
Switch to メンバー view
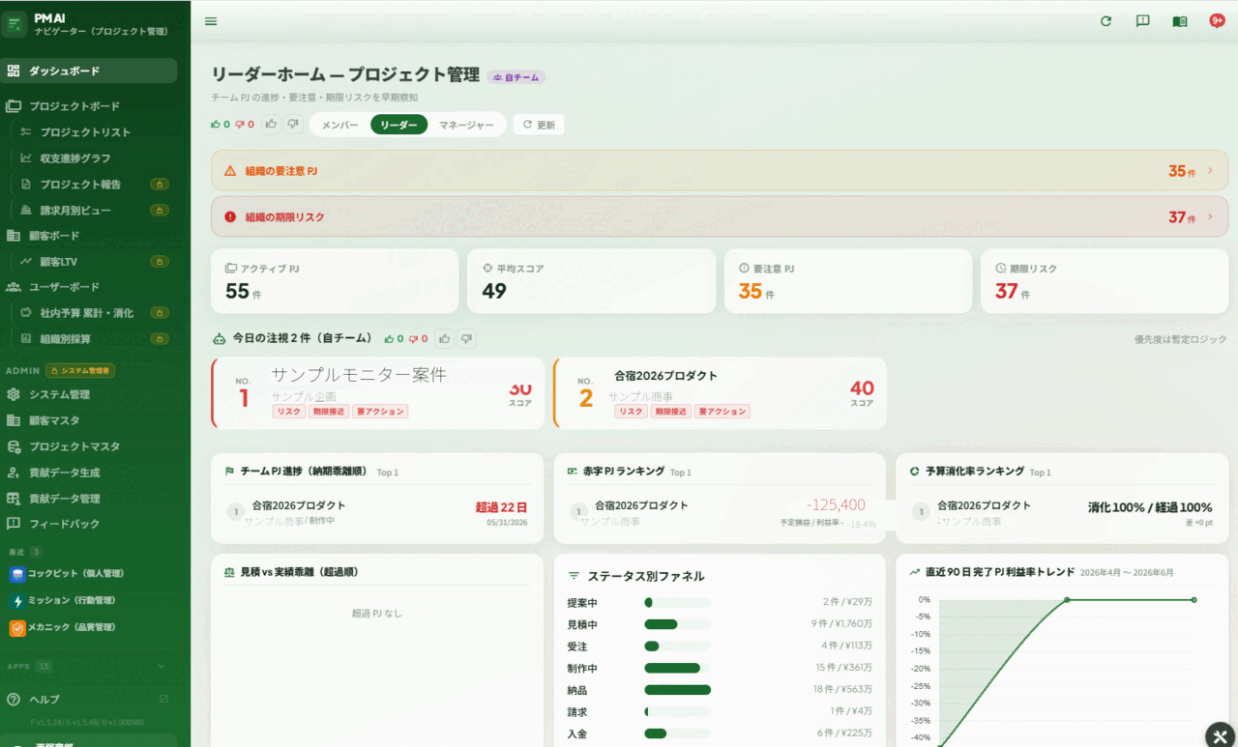(339, 125)
